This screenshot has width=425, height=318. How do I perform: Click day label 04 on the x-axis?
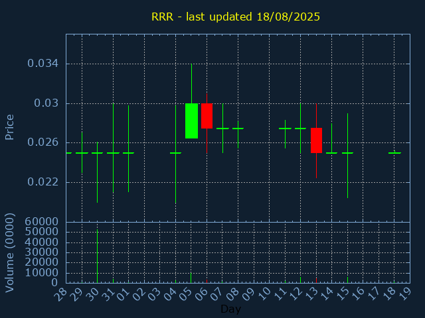click(x=170, y=294)
